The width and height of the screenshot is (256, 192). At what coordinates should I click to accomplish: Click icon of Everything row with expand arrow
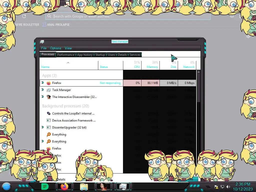[49, 141]
